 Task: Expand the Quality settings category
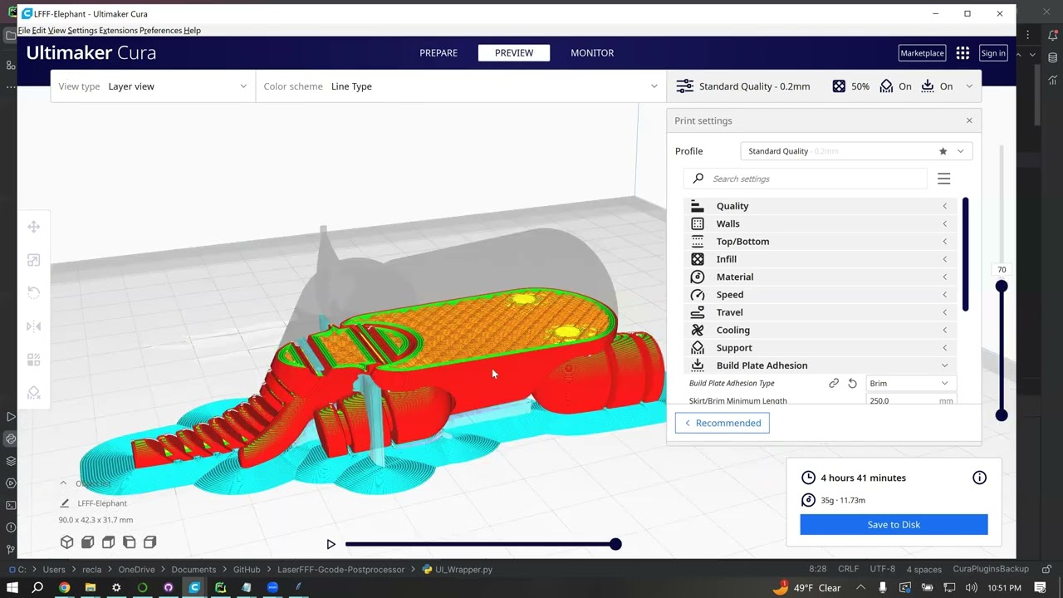(x=821, y=206)
